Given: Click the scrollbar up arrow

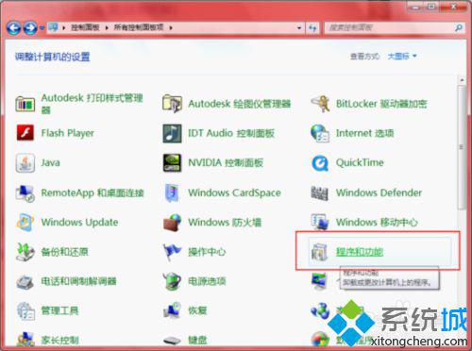Looking at the screenshot, I should [x=462, y=80].
